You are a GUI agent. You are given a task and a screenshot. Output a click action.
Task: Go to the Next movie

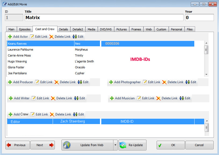click(x=42, y=145)
